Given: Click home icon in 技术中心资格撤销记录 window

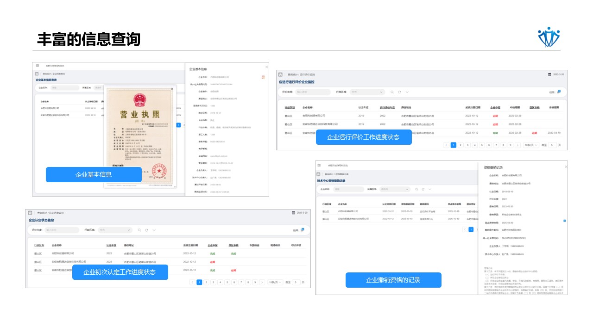Looking at the screenshot, I should pos(319,174).
